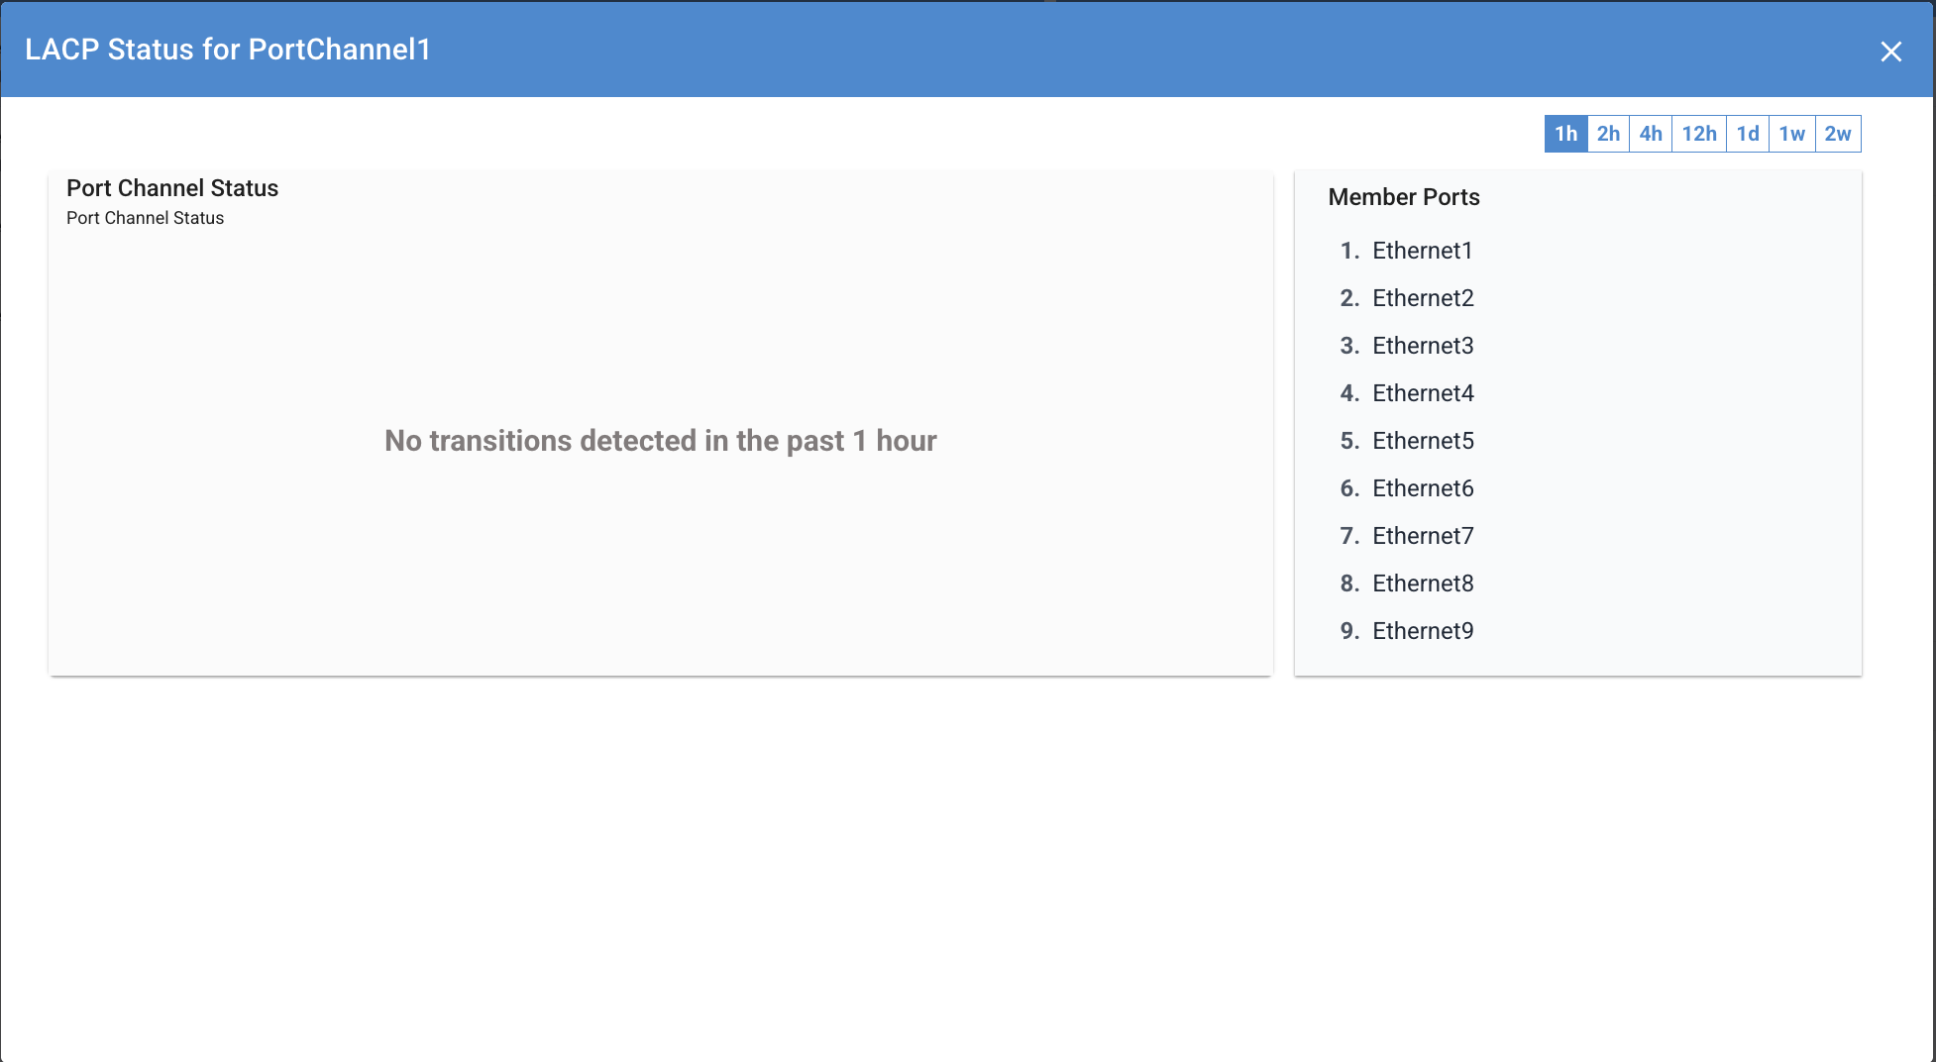Click the Port Channel Status heading

coord(172,188)
